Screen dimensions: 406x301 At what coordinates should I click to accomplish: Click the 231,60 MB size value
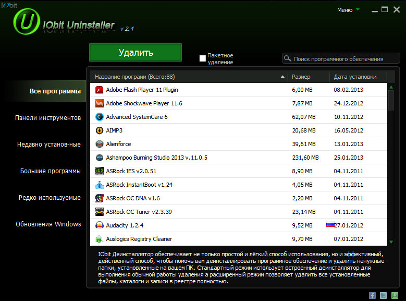point(305,158)
